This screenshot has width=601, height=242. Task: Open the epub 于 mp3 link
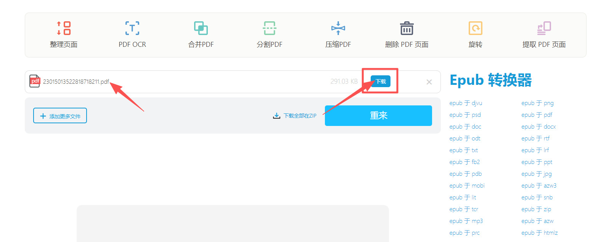[466, 221]
